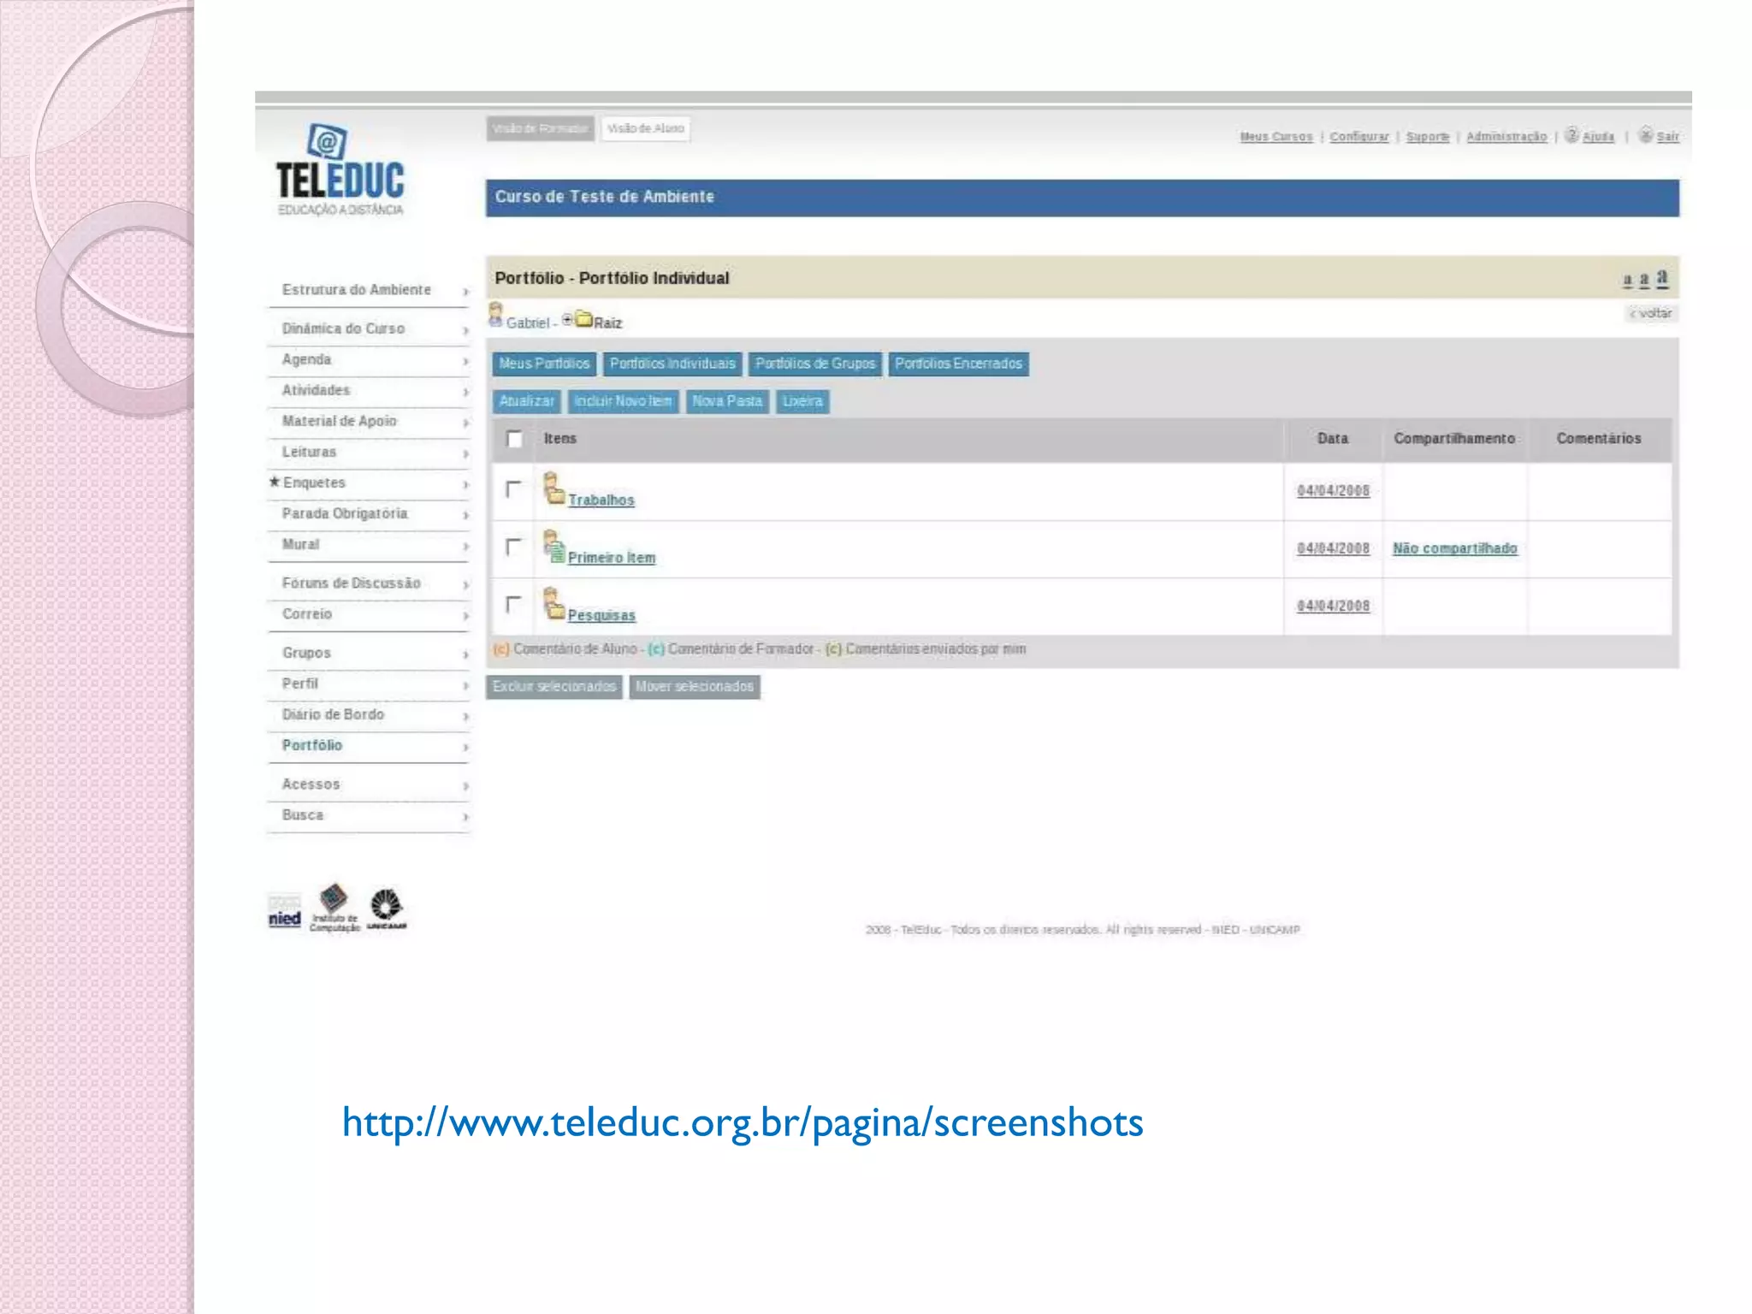Open the Configurar link
1752x1314 pixels.
[x=1359, y=137]
